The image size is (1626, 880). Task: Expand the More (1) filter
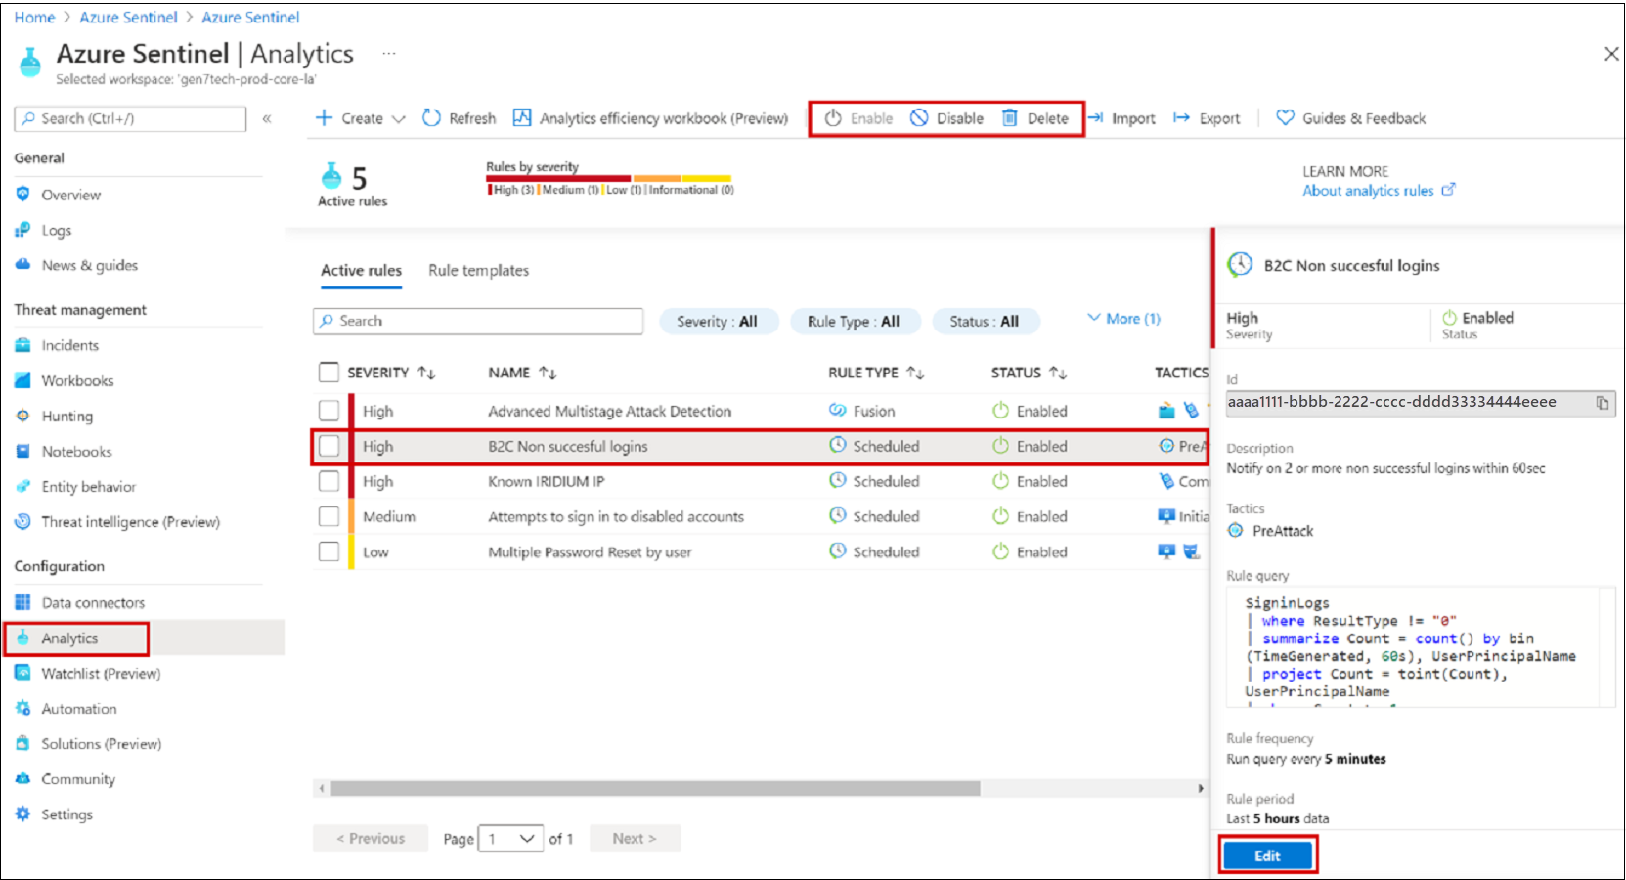tap(1122, 318)
